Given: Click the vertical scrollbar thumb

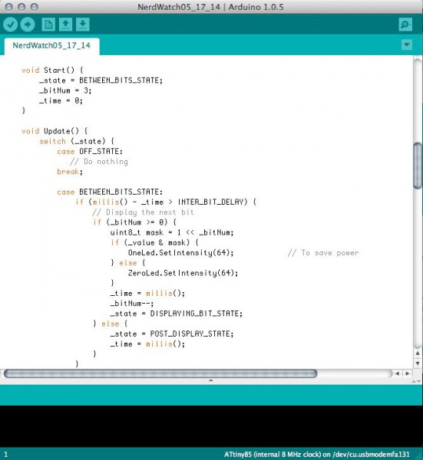Looking at the screenshot, I should point(418,166).
